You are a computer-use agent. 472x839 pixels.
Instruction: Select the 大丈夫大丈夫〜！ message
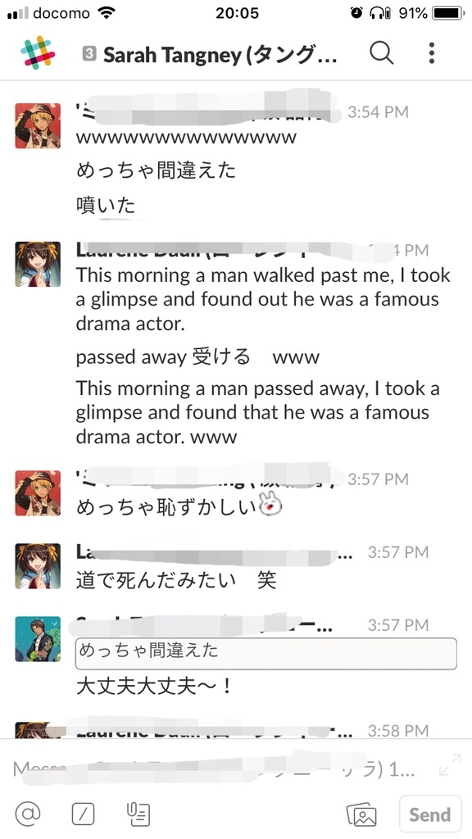pos(155,687)
